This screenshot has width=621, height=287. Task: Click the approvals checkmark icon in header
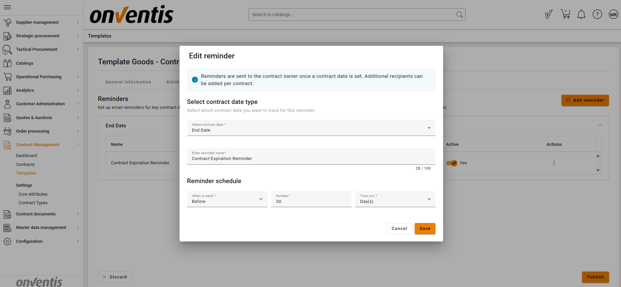(x=549, y=15)
